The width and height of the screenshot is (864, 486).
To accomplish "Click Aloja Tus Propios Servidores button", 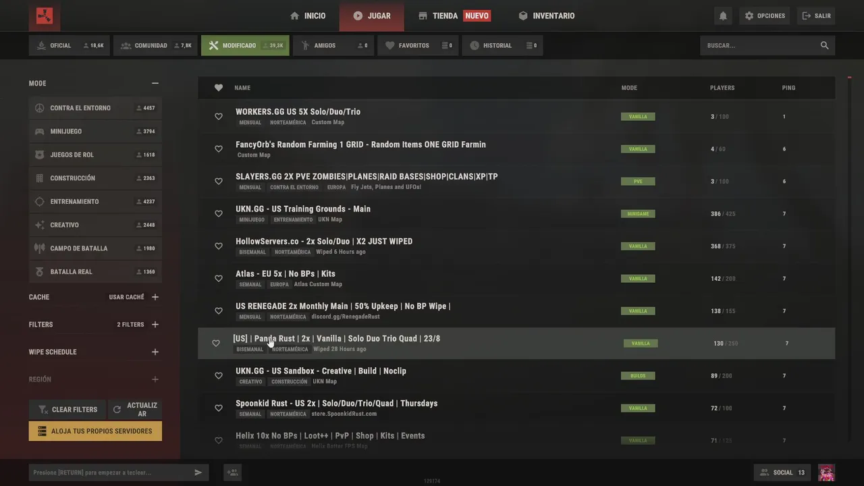I will [x=95, y=431].
